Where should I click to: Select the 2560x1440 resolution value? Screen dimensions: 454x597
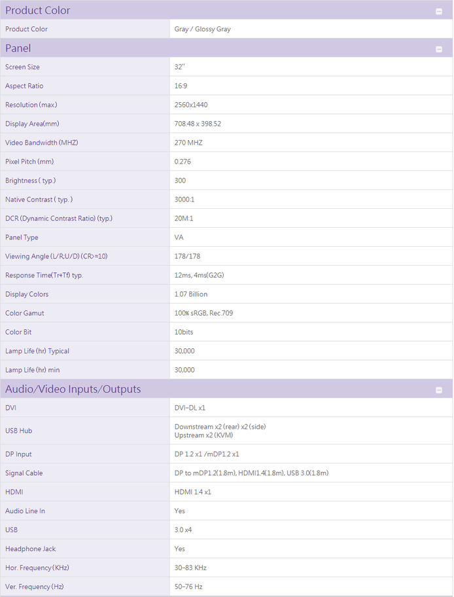(191, 105)
